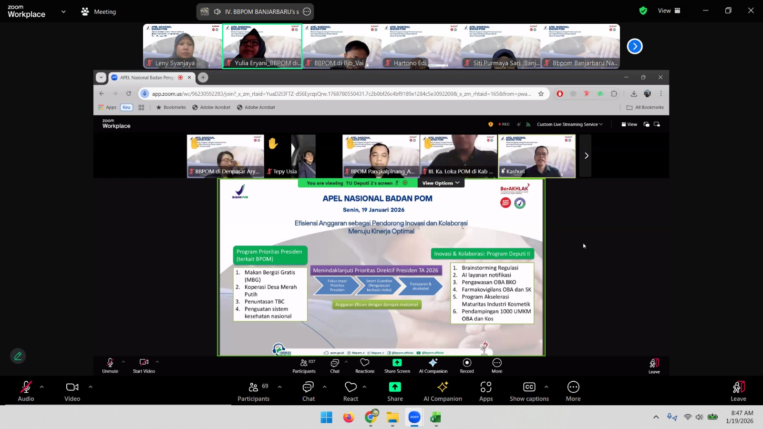This screenshot has width=763, height=429.
Task: Toggle the inner Start Video button
Action: click(144, 365)
